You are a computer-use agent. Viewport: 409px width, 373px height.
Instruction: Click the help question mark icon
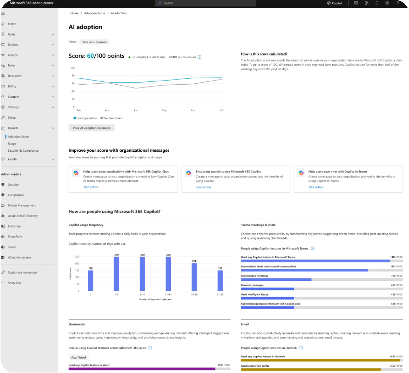(x=397, y=3)
